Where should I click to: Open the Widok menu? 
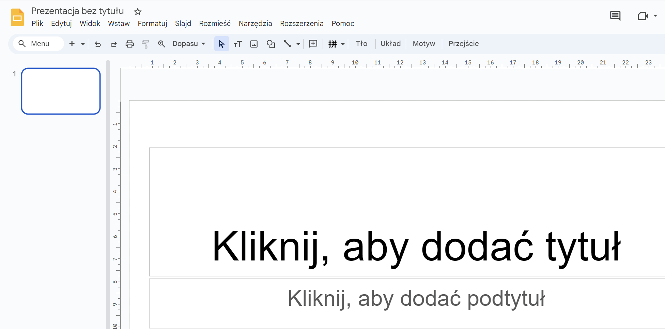click(x=90, y=24)
